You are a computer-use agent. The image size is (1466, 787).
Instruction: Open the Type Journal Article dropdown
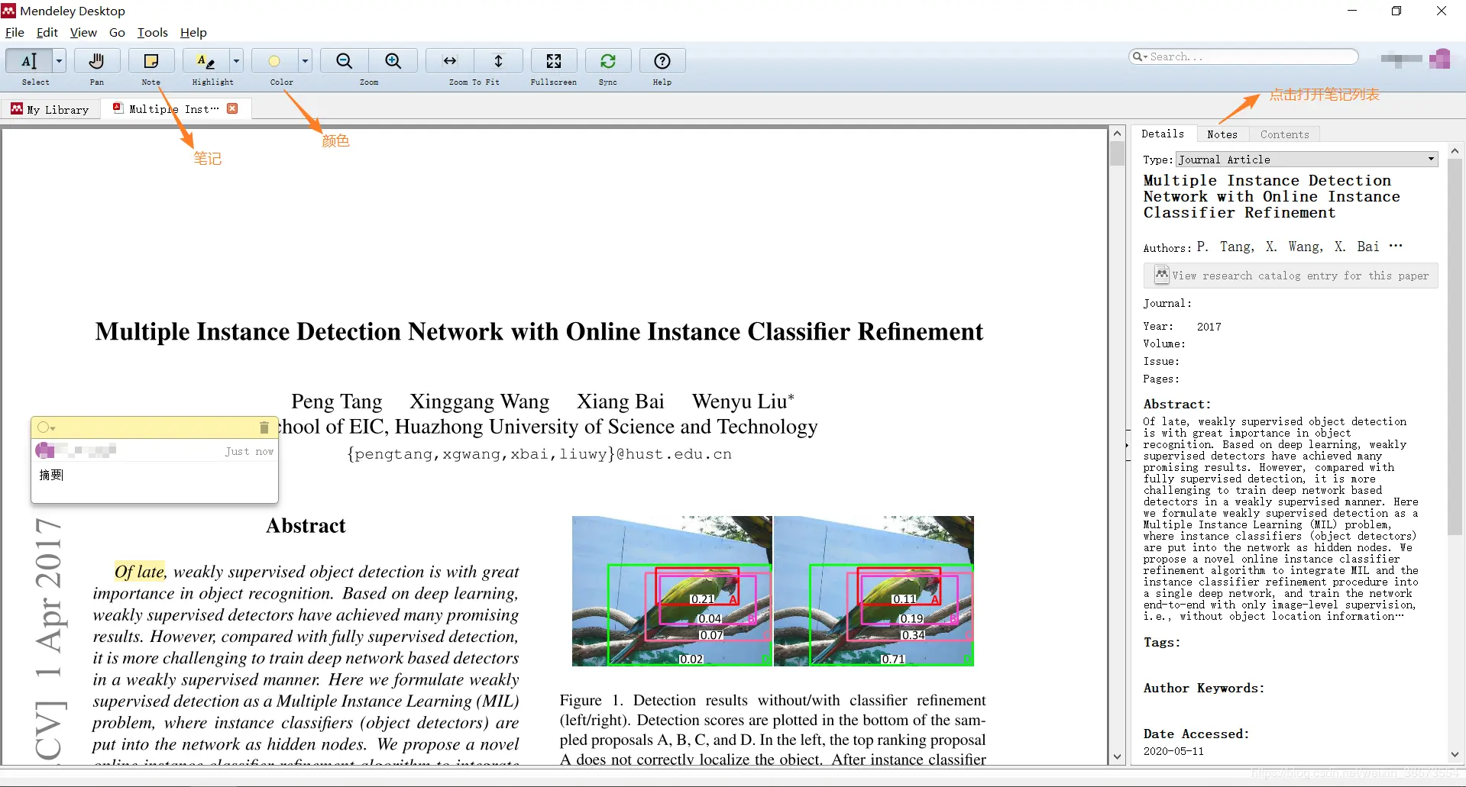(x=1306, y=160)
